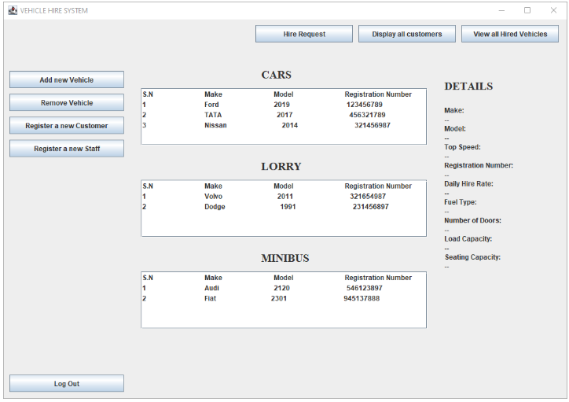569x402 pixels.
Task: Click Make header in Lorry table
Action: coord(213,186)
